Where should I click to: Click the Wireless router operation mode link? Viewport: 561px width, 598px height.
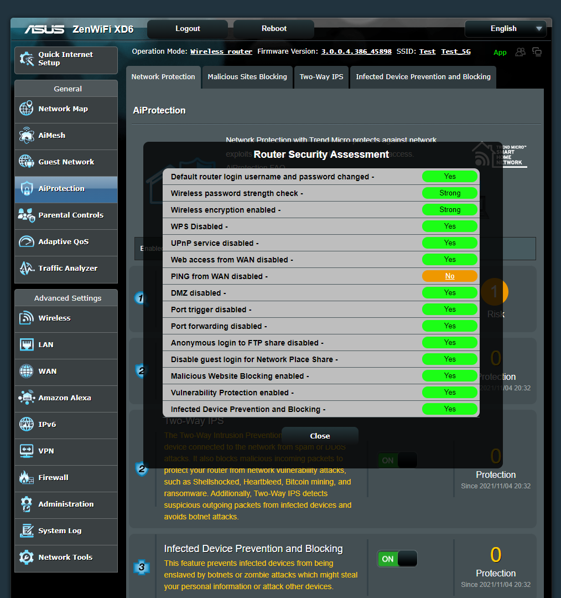click(x=221, y=51)
